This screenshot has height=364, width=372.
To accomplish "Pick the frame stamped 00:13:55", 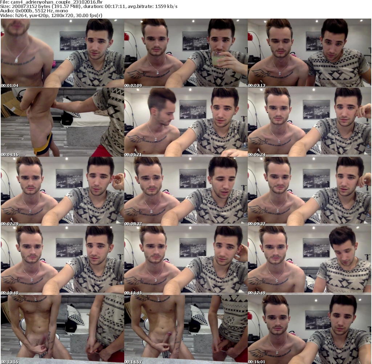I will [x=62, y=329].
